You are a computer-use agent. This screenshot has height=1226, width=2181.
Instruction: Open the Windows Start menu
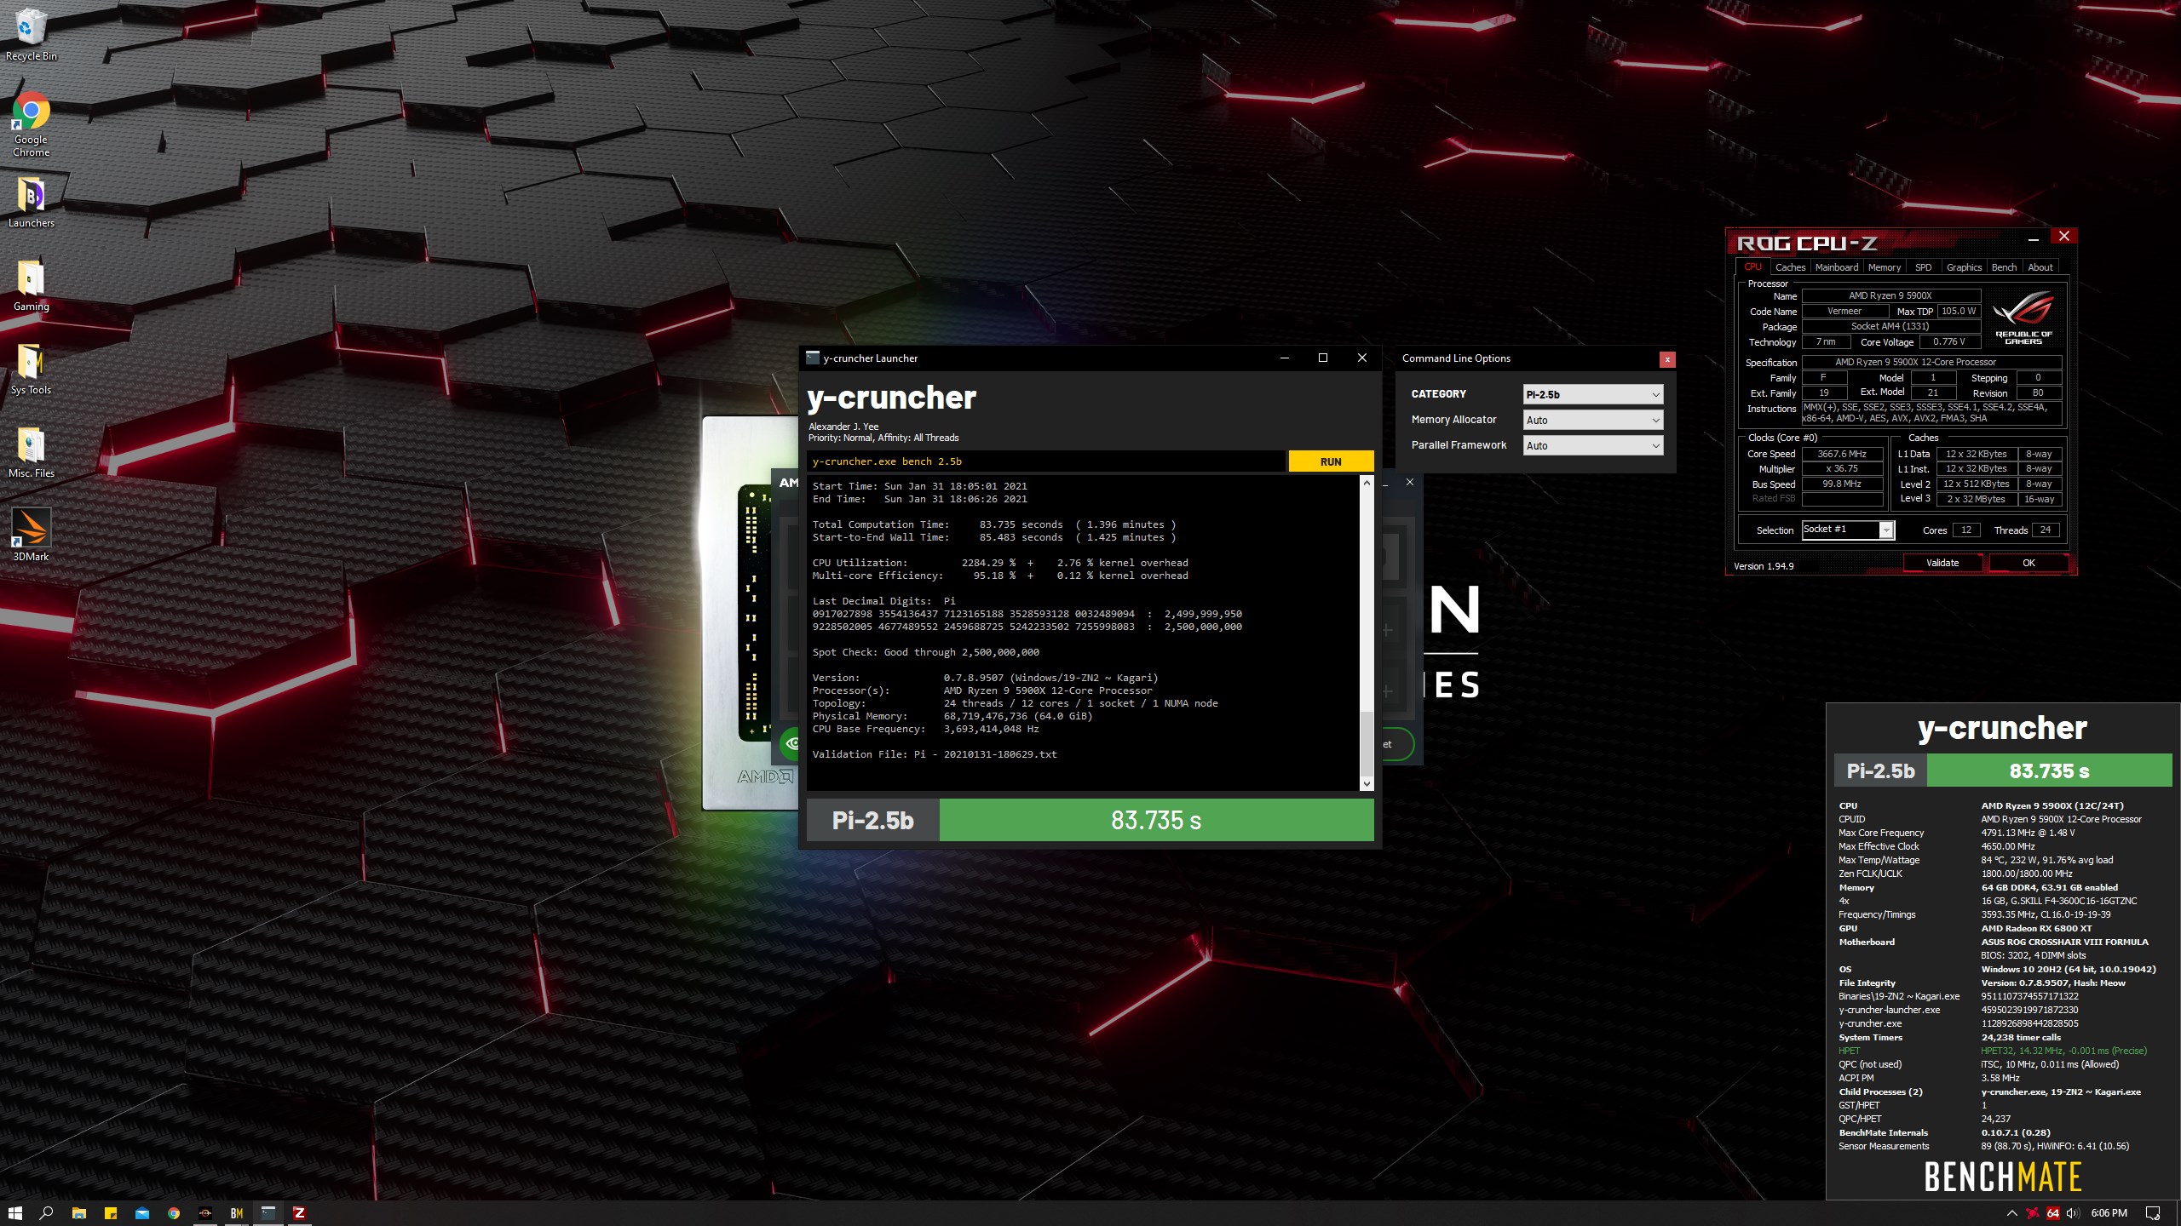pos(14,1213)
